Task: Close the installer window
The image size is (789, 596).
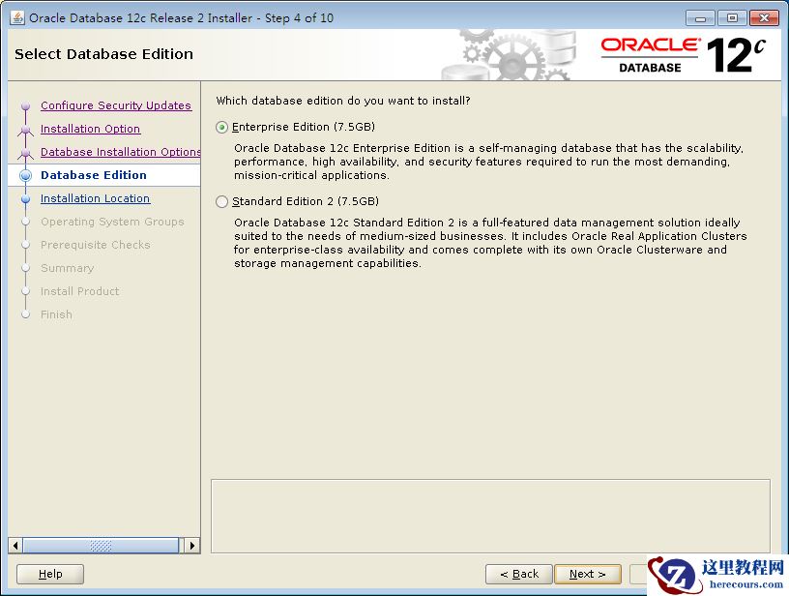Action: (x=764, y=18)
